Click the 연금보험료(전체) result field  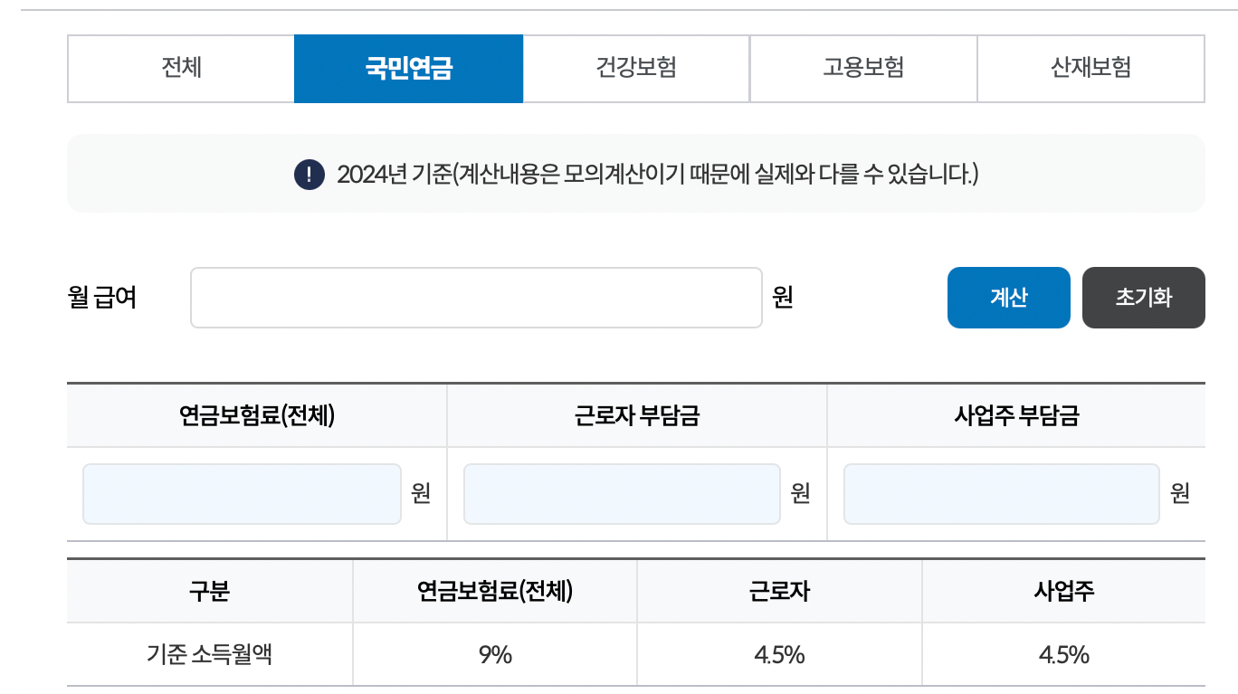tap(242, 493)
